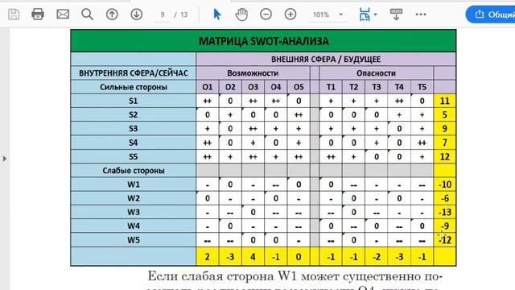Click the W5 row label
This screenshot has height=290, width=515.
134,240
